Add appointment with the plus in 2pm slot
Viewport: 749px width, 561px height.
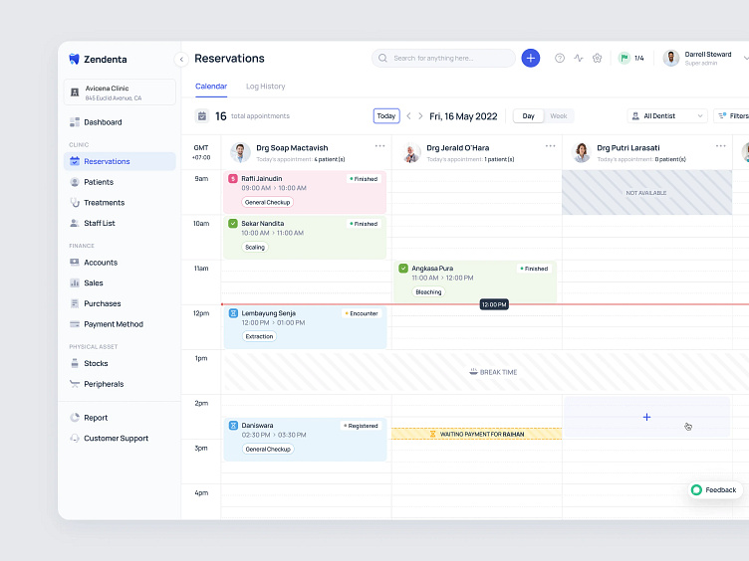(x=646, y=417)
